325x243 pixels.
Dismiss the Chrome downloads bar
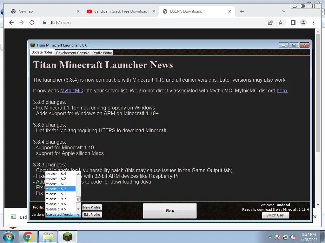[315, 217]
